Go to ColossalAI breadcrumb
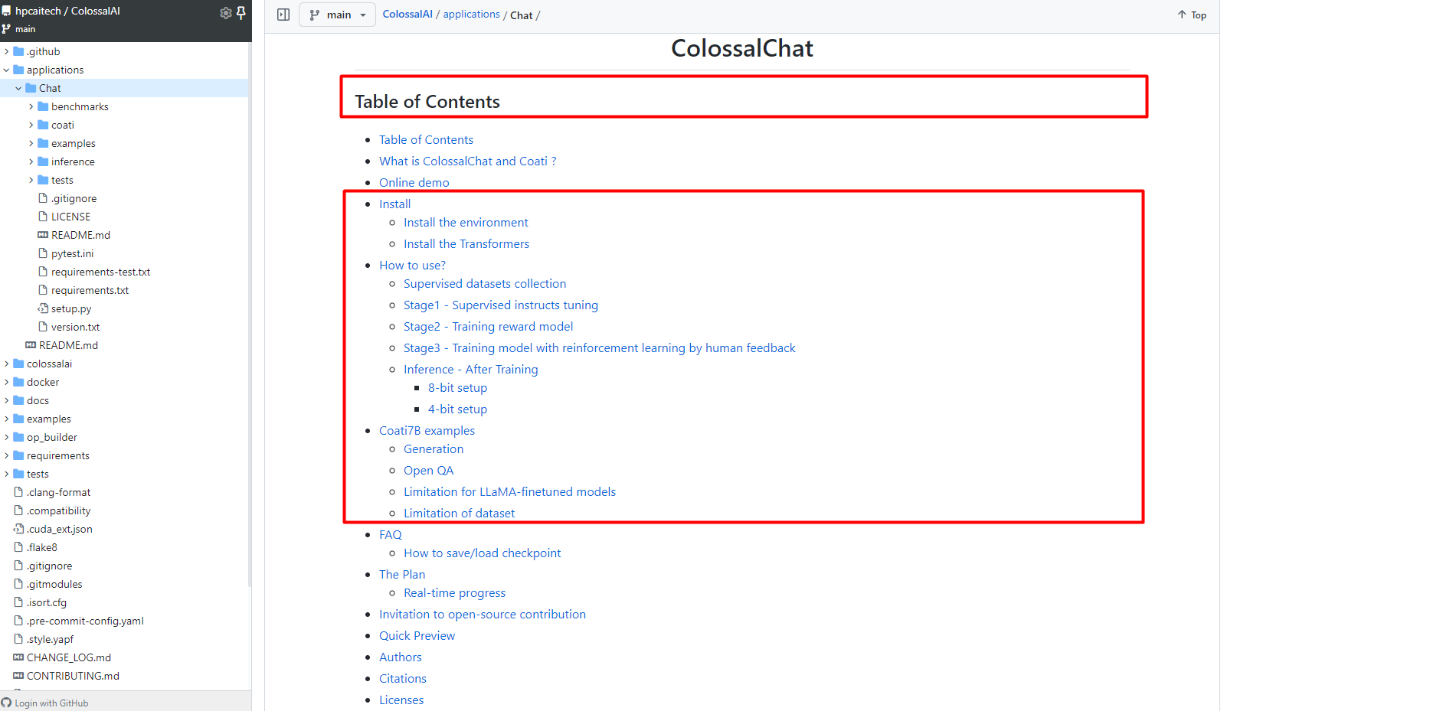1453x711 pixels. 407,15
